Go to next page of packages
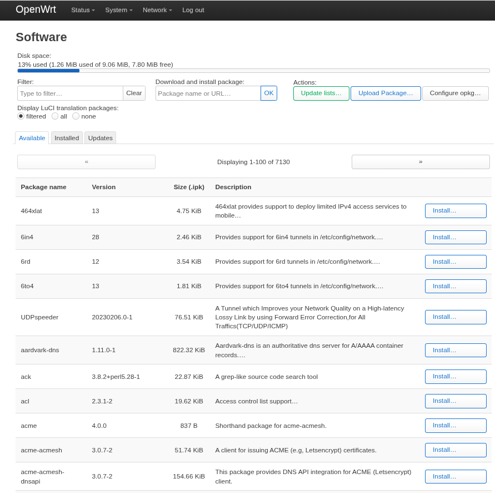Viewport: 495px width, 493px height. [x=420, y=162]
